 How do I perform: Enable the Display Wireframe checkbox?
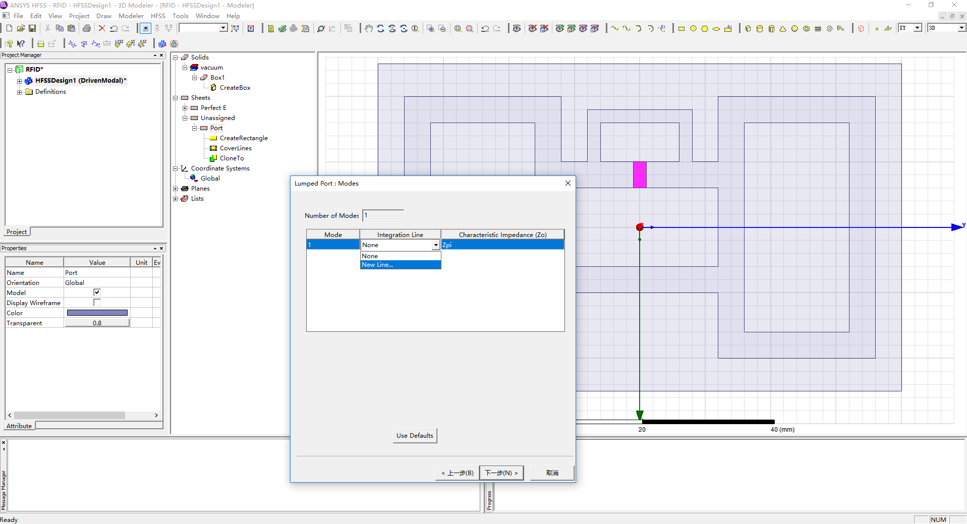point(97,303)
